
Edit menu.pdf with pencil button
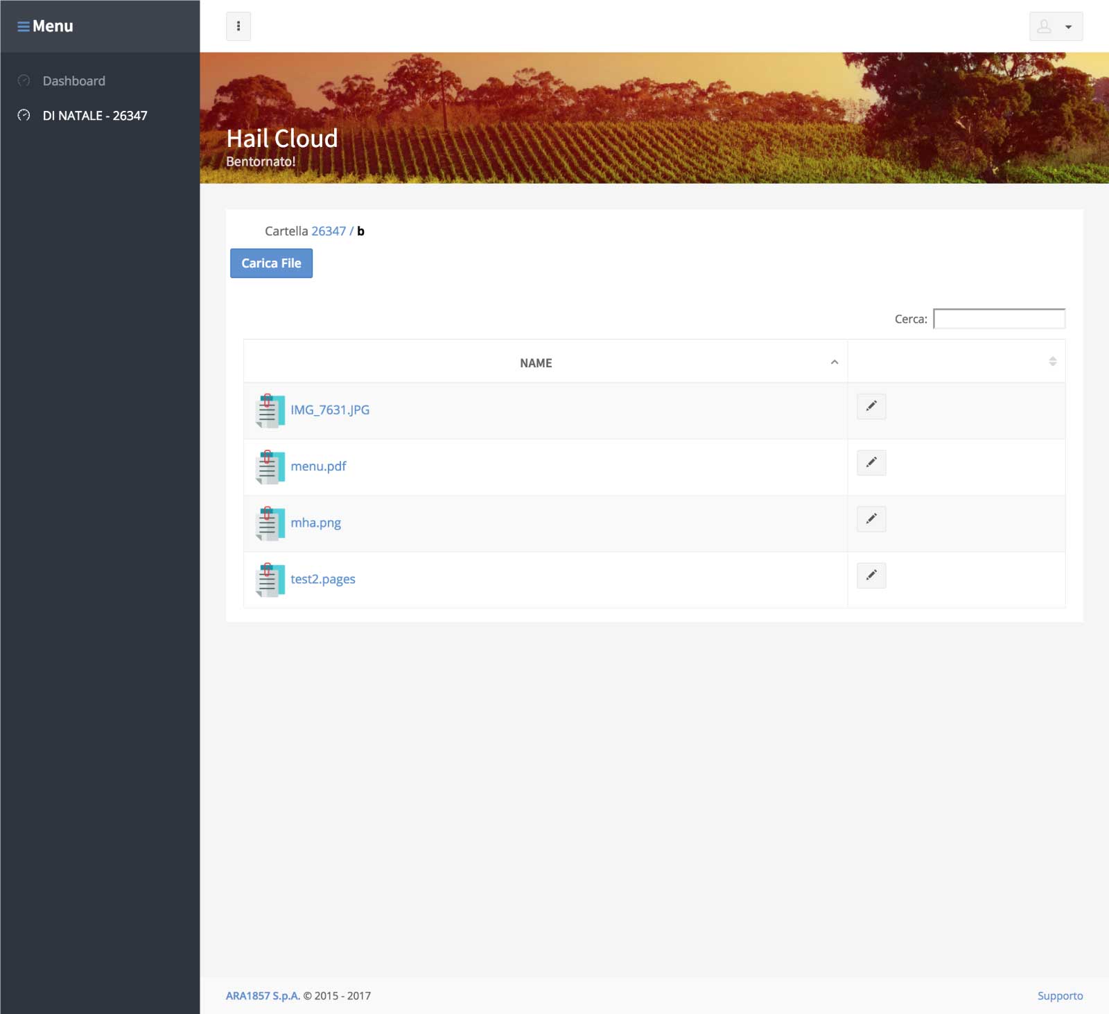coord(871,462)
